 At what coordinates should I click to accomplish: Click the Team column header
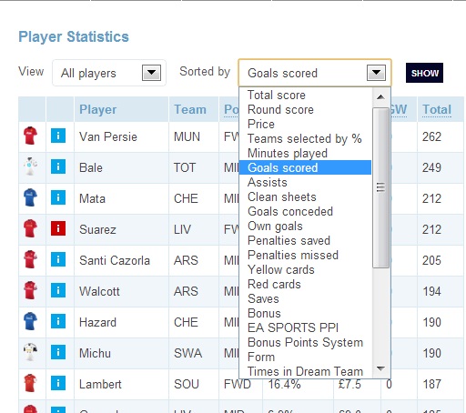pyautogui.click(x=190, y=109)
